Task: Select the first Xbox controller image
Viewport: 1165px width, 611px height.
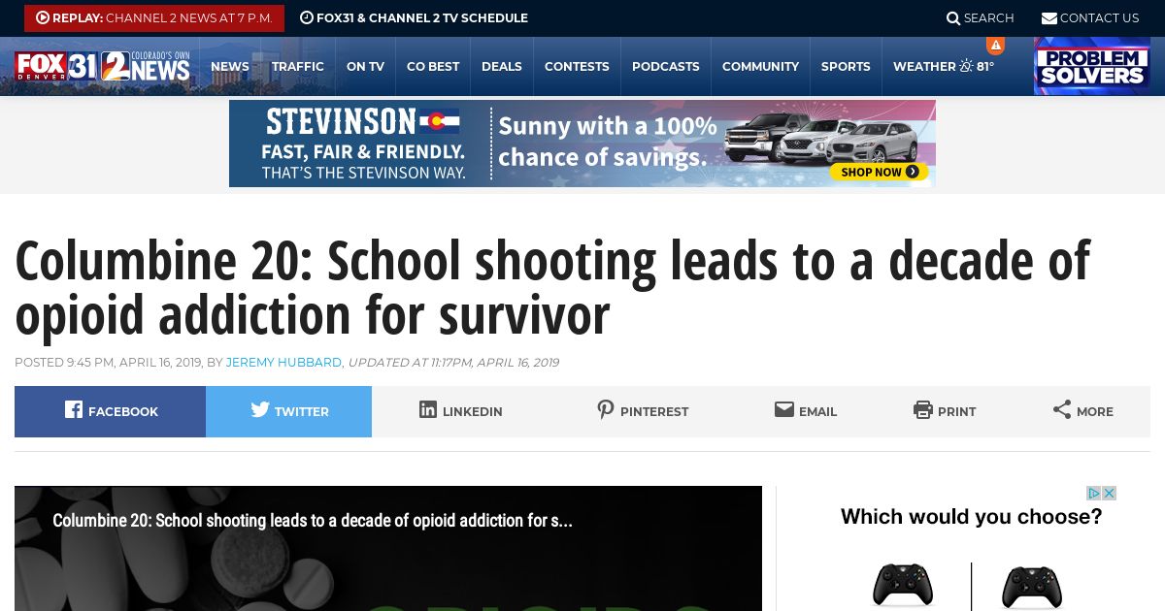Action: tap(903, 587)
